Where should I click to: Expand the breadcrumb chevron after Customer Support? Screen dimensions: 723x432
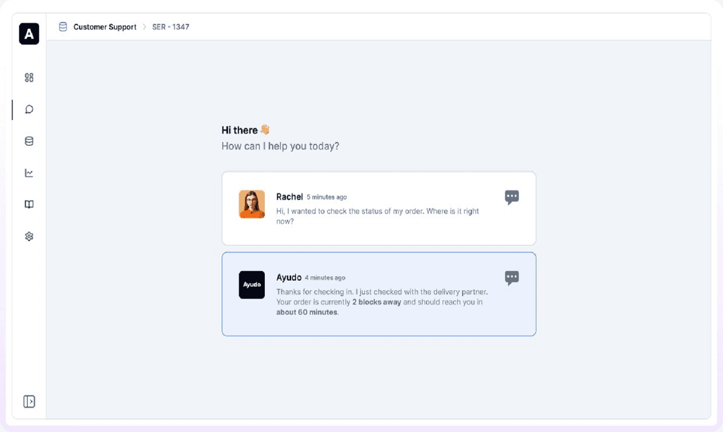click(143, 26)
